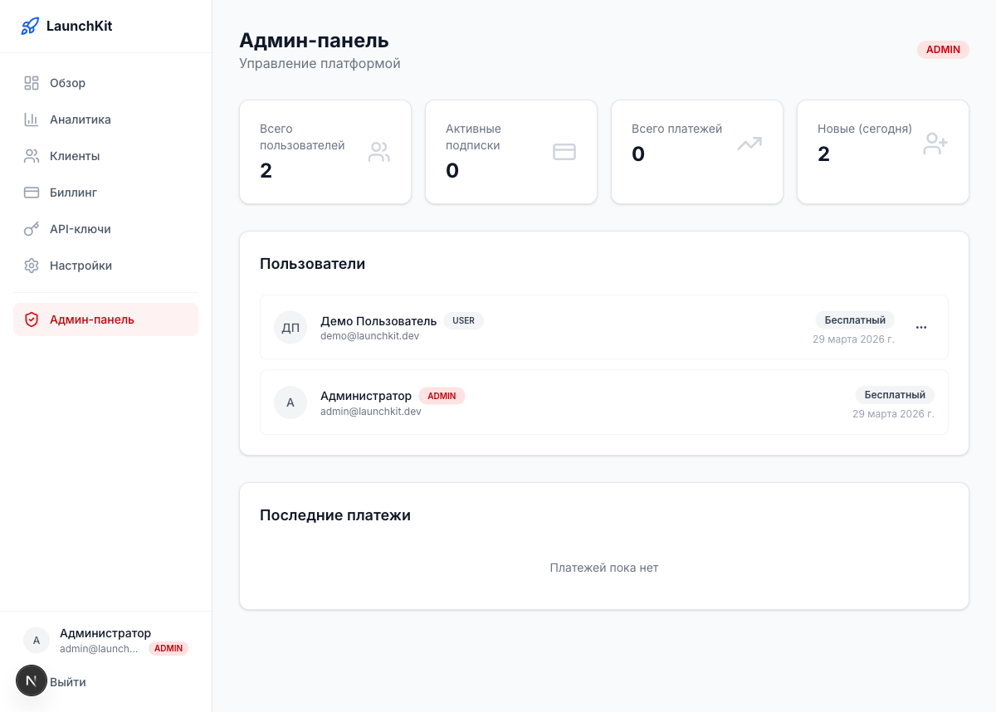The width and height of the screenshot is (996, 712).
Task: Click the Аналитика bar chart icon
Action: (x=32, y=119)
